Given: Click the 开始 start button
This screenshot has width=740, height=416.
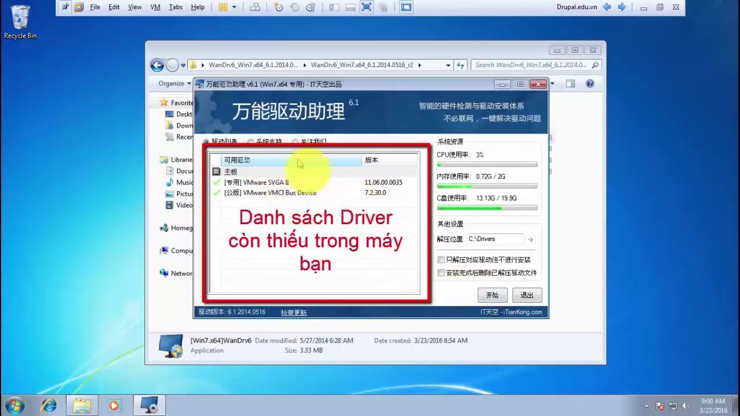Looking at the screenshot, I should click(x=492, y=295).
